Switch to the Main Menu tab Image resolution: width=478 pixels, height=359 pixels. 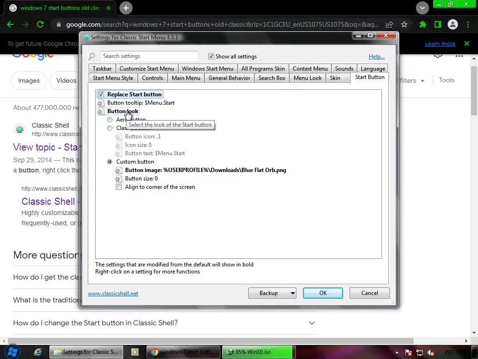(x=186, y=78)
